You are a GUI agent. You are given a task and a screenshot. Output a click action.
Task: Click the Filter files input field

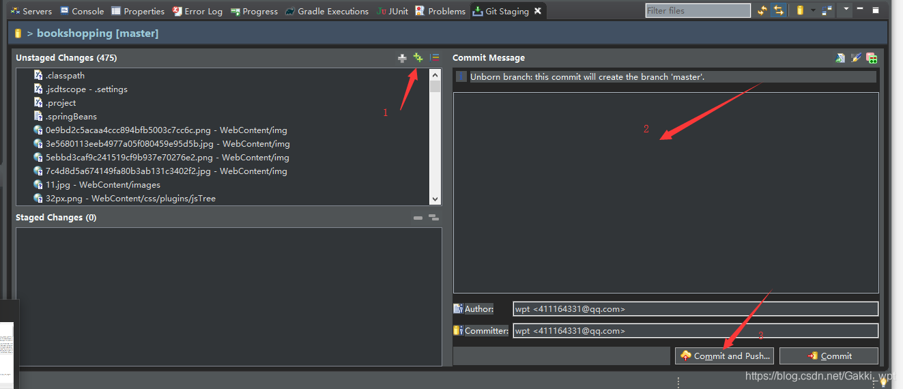698,10
